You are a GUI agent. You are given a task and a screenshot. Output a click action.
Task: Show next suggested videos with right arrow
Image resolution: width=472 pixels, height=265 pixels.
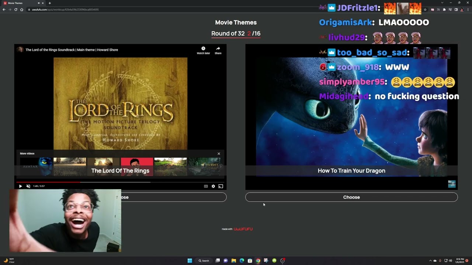click(221, 166)
